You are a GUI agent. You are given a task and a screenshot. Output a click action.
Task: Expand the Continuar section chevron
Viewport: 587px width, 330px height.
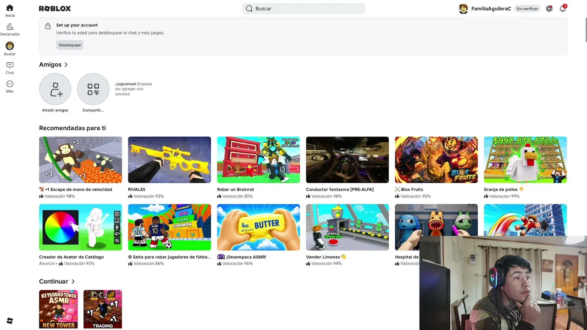[x=73, y=281]
